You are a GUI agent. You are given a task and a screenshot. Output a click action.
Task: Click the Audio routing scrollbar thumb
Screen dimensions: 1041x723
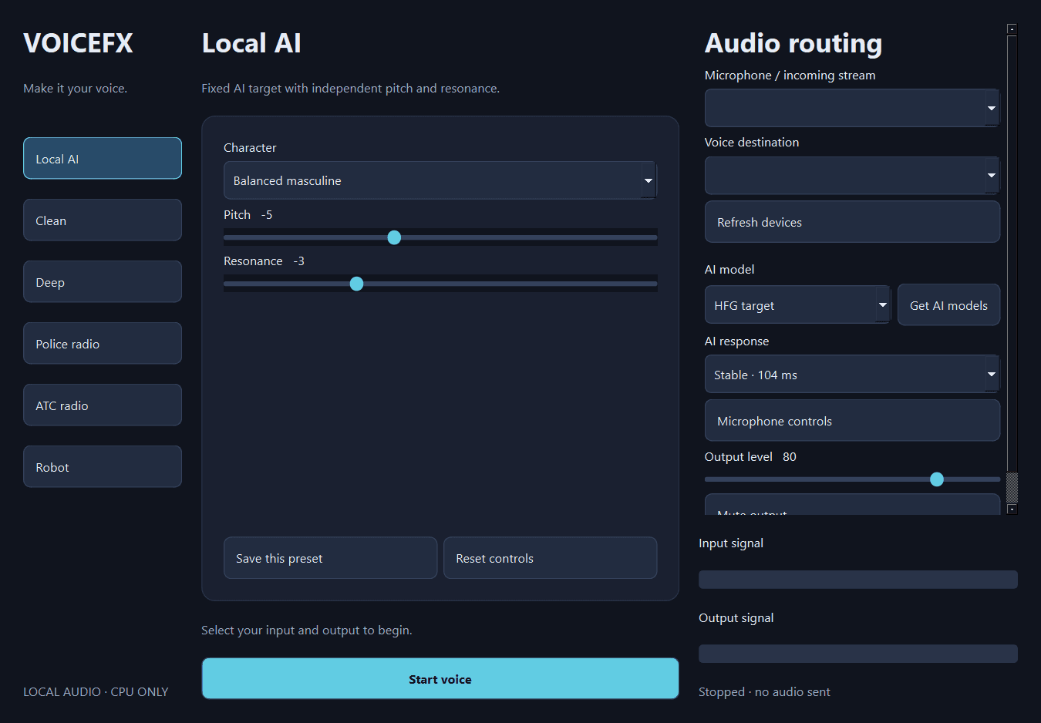pyautogui.click(x=1012, y=487)
